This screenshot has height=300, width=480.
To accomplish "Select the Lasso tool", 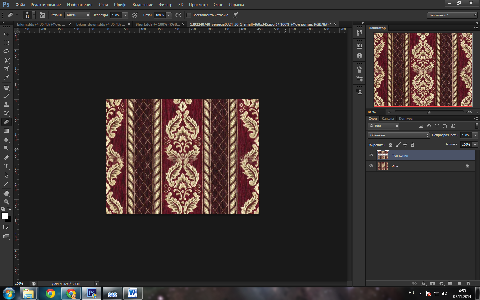I will tap(6, 52).
